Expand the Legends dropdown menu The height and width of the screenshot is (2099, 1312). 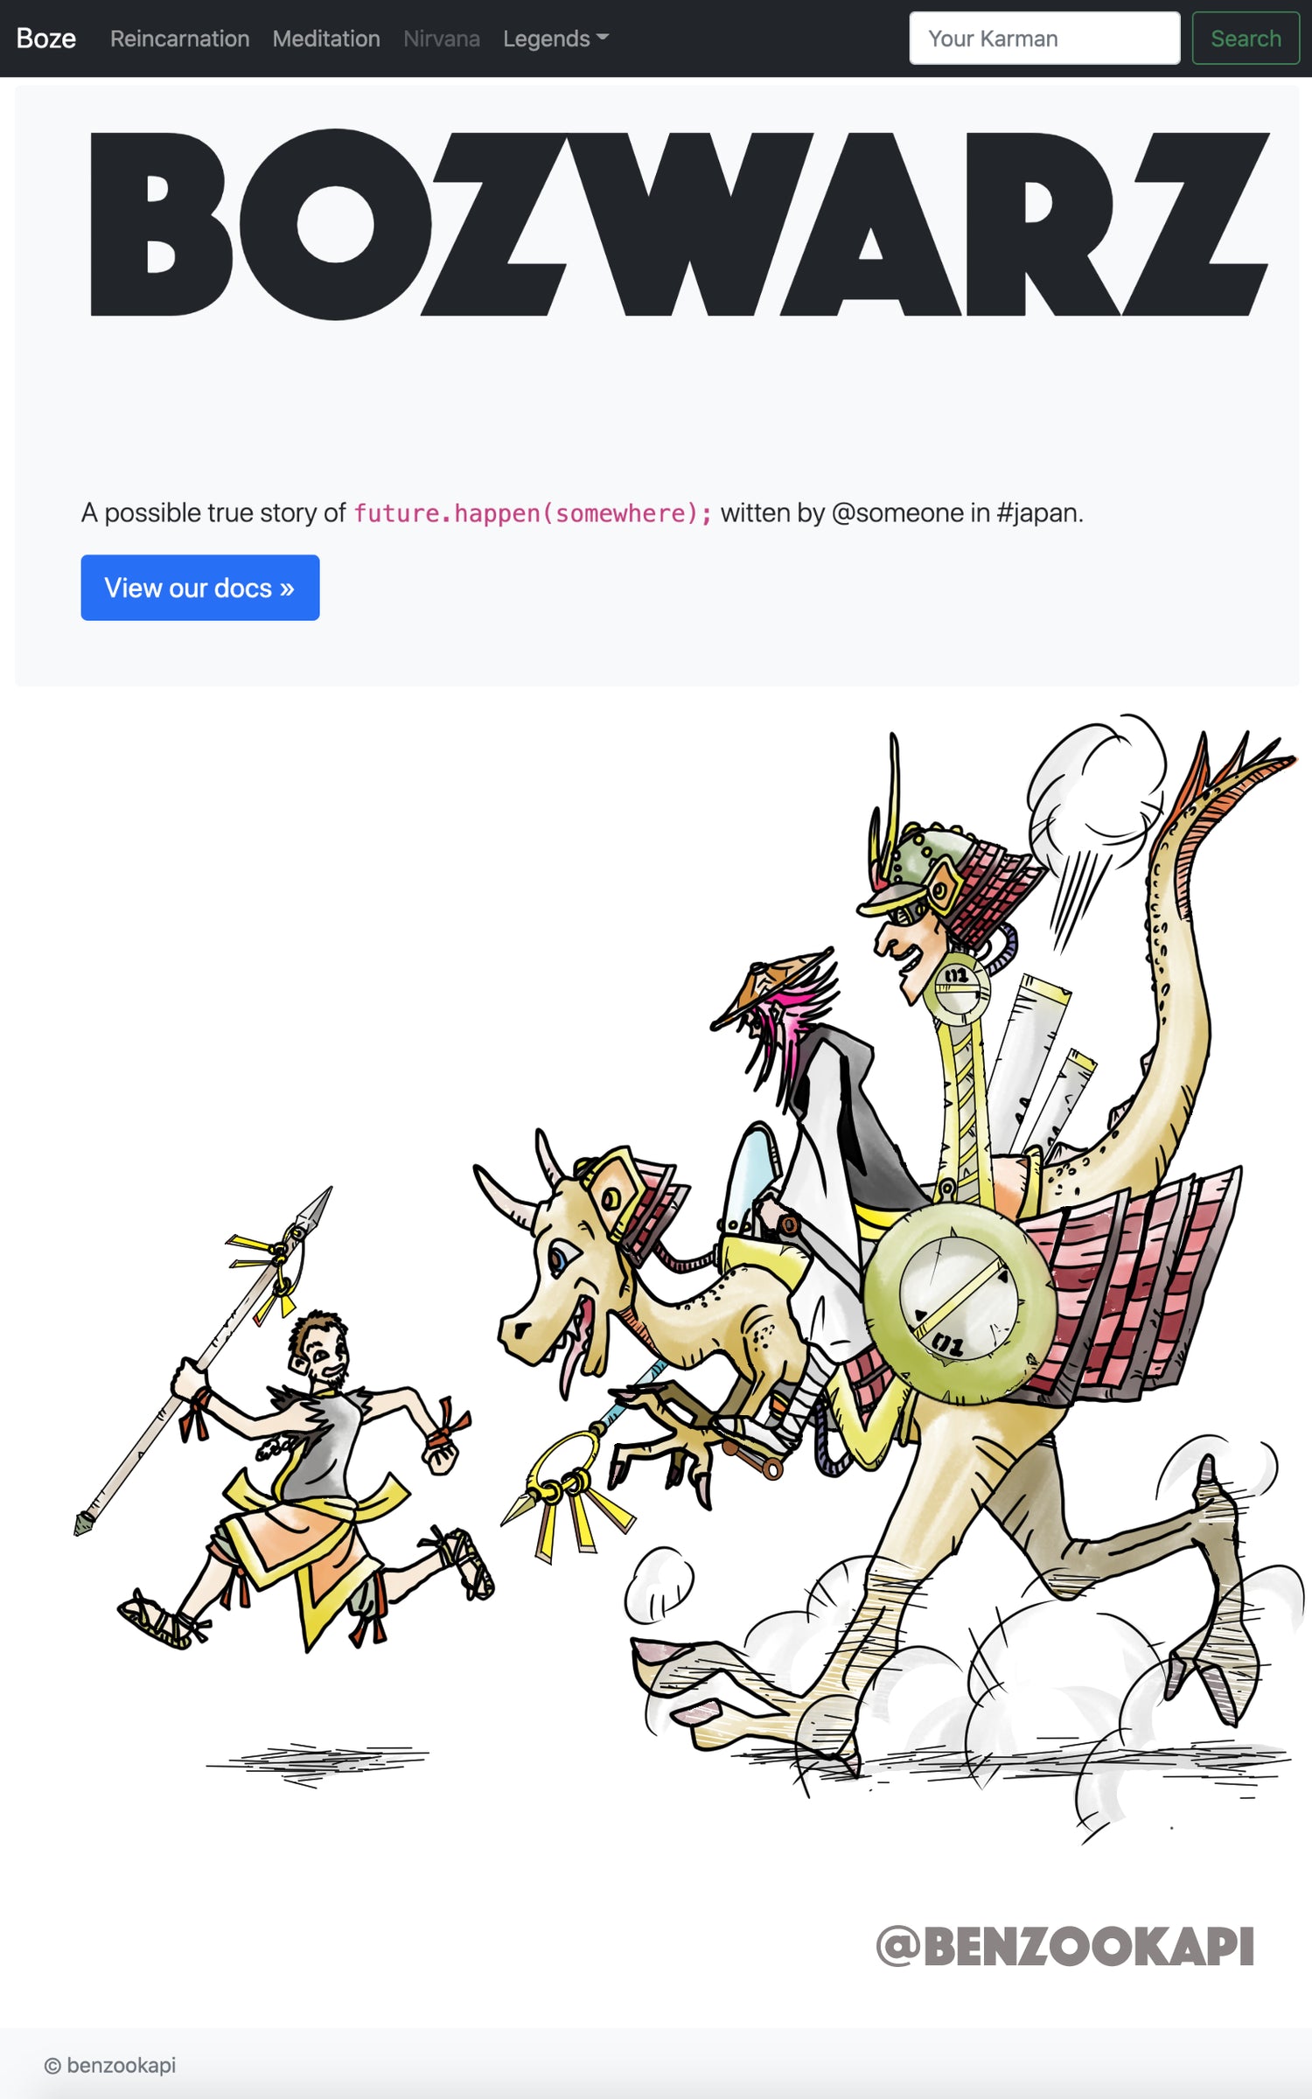coord(555,38)
